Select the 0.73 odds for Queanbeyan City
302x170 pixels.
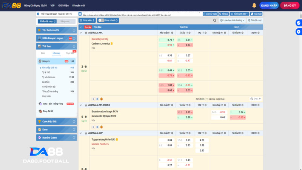(x=169, y=40)
